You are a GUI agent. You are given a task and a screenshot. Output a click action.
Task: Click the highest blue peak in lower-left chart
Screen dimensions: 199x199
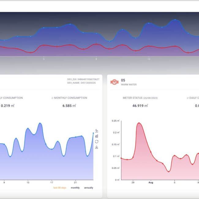[x=40, y=123]
